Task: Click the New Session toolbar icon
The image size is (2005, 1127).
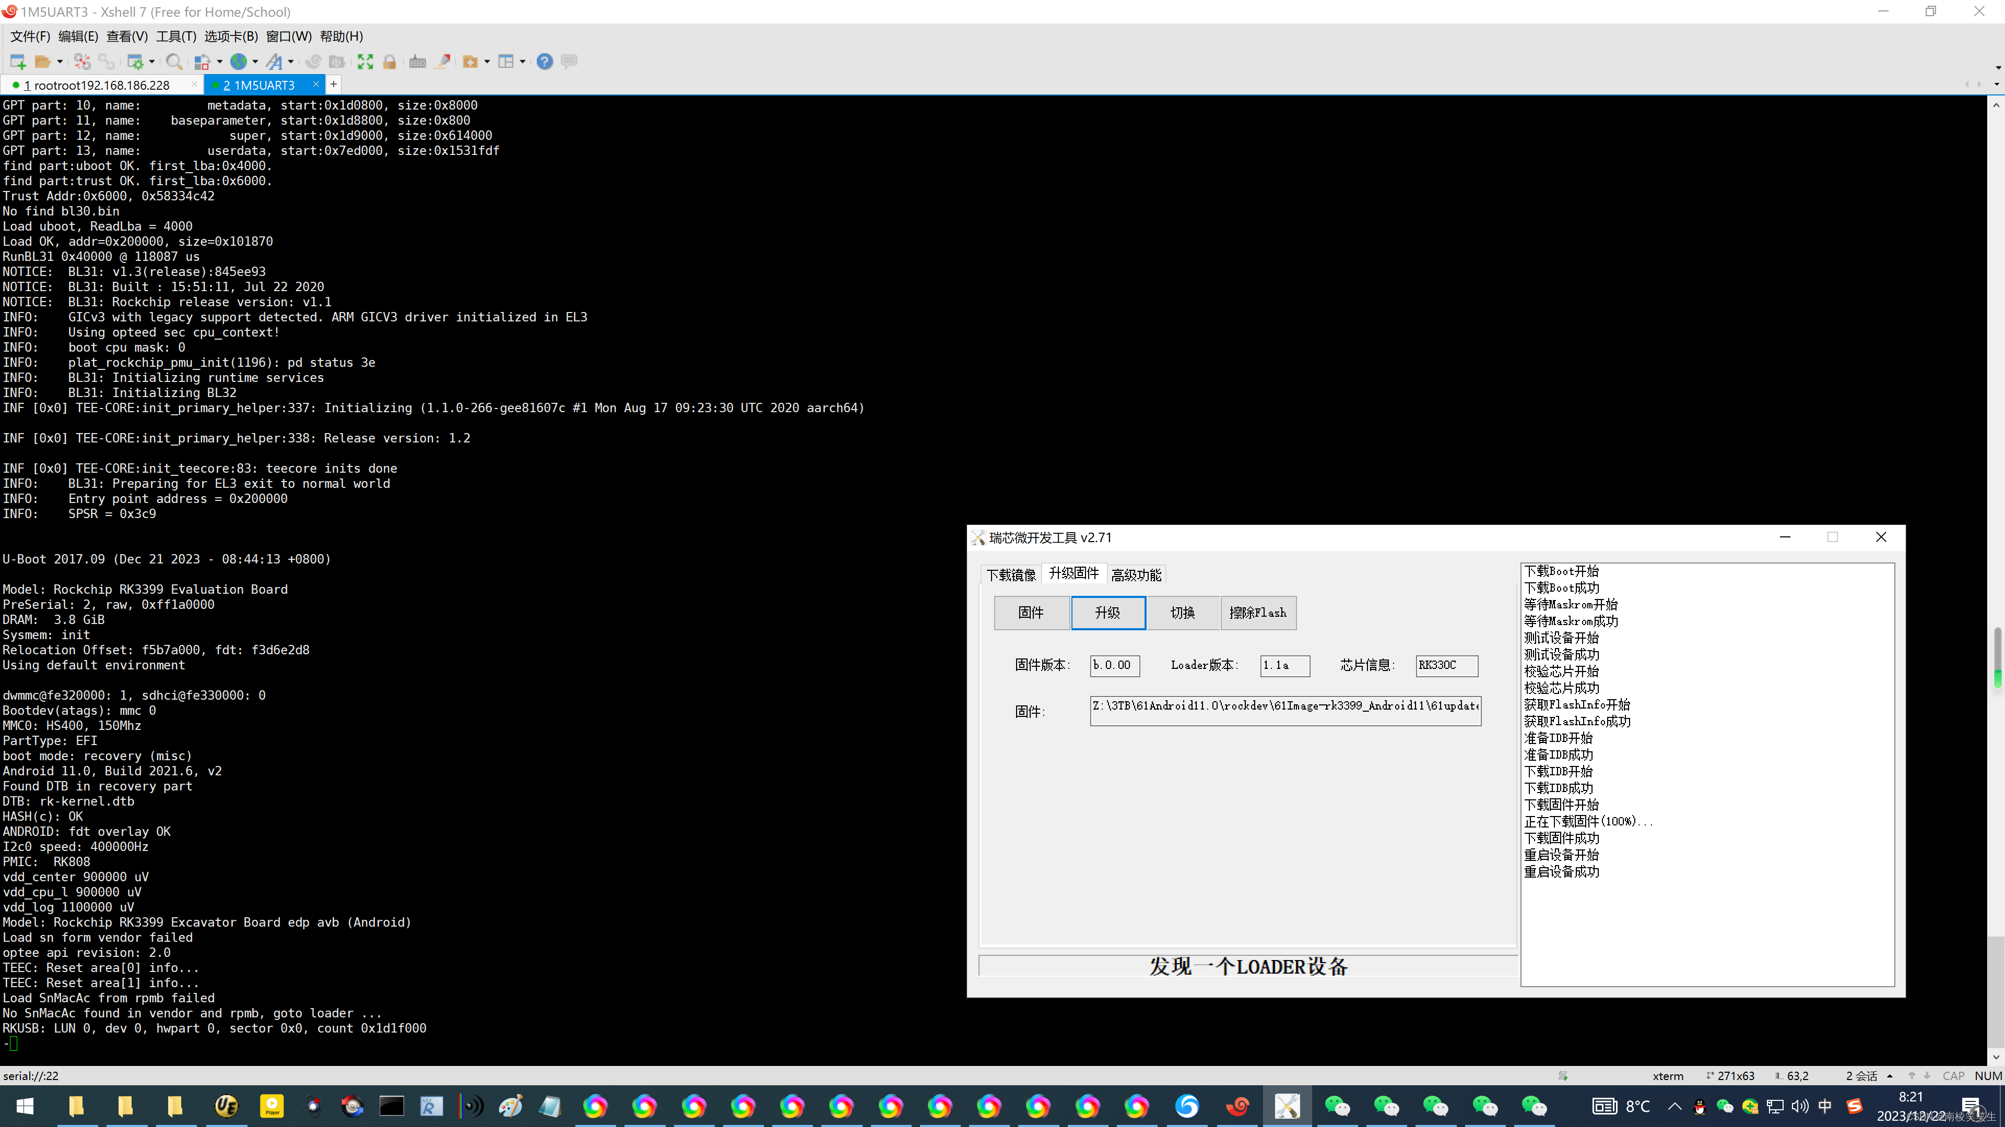Action: pos(17,62)
